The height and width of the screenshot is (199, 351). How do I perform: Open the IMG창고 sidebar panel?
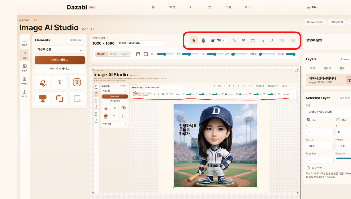pos(25,81)
